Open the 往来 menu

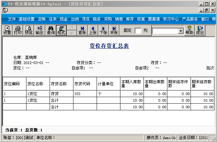pos(53,19)
